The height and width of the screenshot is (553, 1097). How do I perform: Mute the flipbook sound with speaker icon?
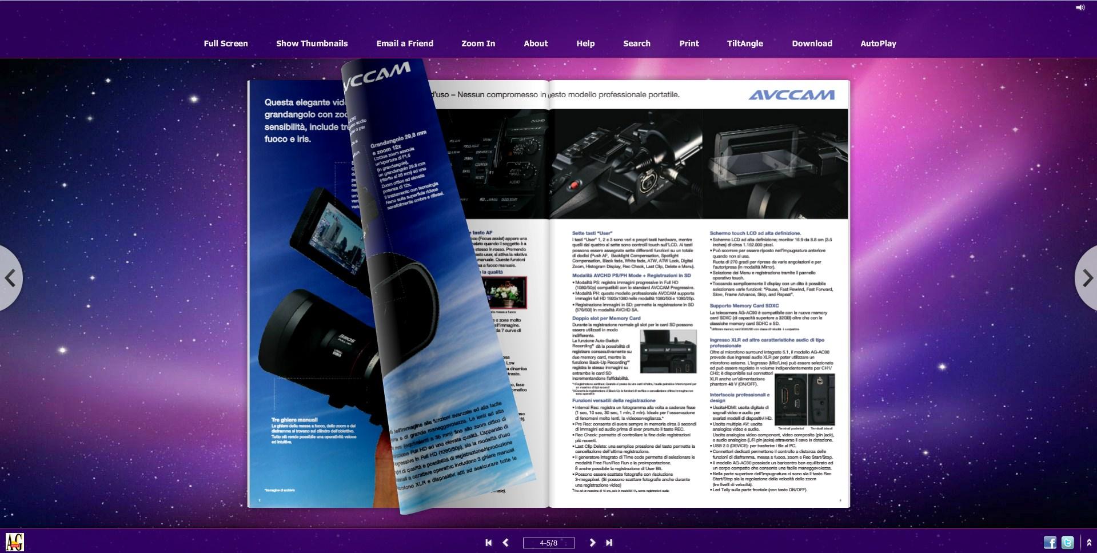1080,7
